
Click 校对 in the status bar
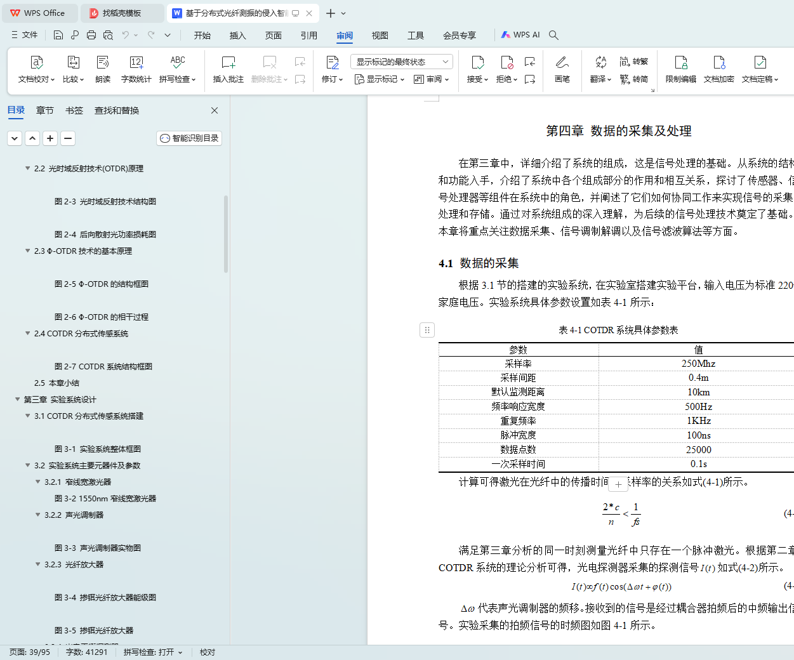coord(208,652)
